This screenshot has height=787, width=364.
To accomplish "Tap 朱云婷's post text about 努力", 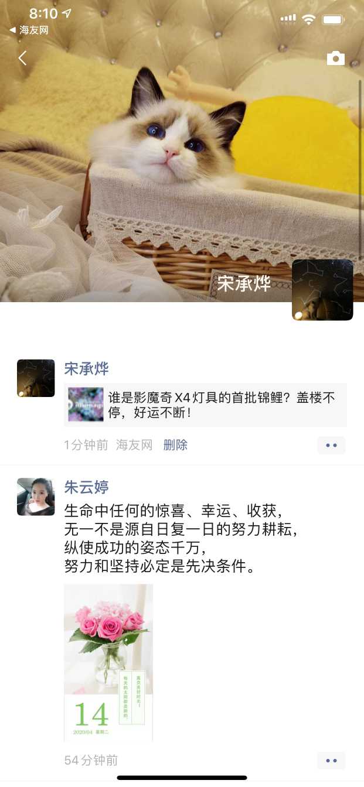I will click(181, 538).
